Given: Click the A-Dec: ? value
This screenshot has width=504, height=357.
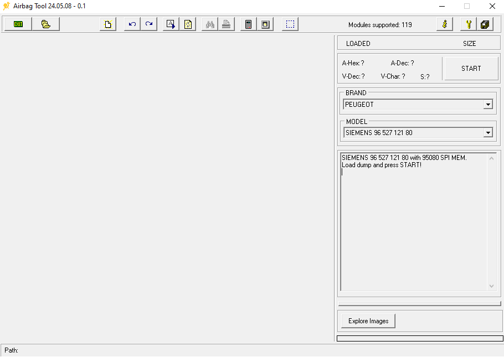Looking at the screenshot, I should coord(402,63).
